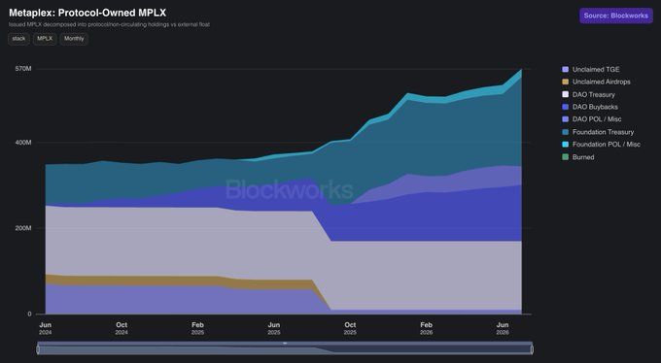661x363 pixels.
Task: Click the Jun 2026 axis label
Action: pos(503,328)
